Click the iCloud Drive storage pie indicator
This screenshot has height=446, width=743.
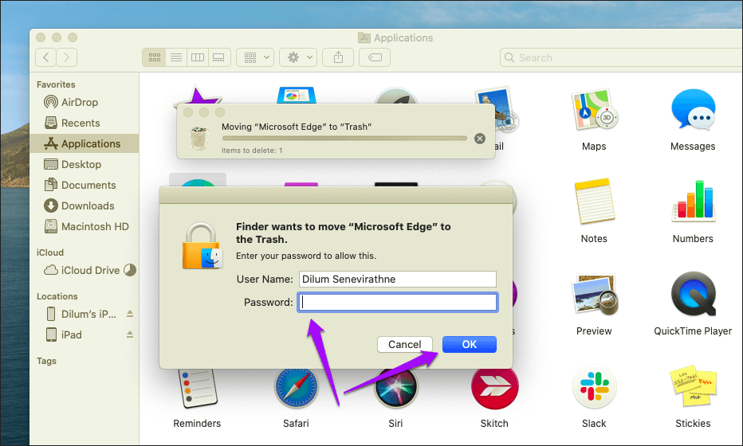[130, 270]
